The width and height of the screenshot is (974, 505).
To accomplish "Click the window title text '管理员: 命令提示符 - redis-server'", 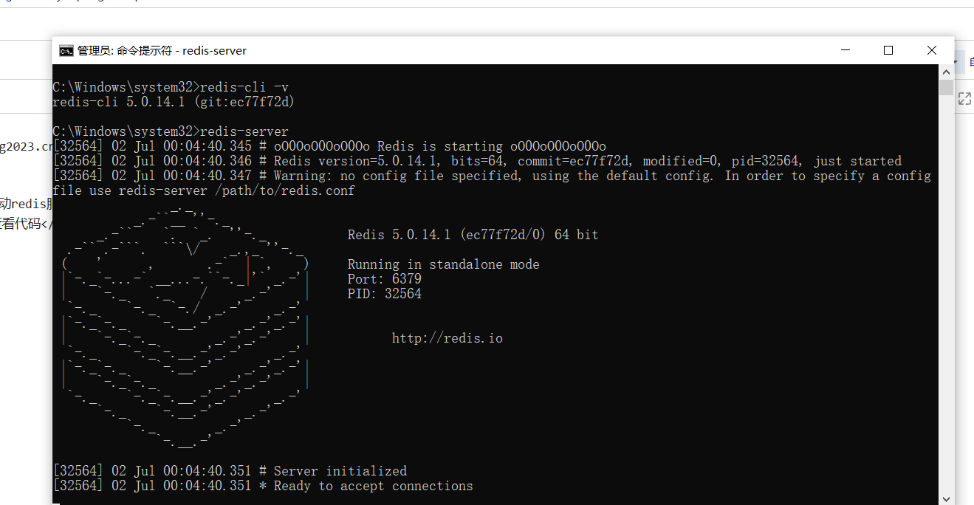I will pos(162,50).
